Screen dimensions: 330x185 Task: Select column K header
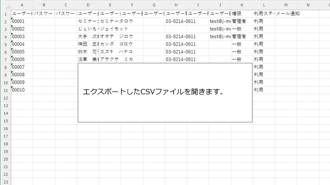[242, 5]
